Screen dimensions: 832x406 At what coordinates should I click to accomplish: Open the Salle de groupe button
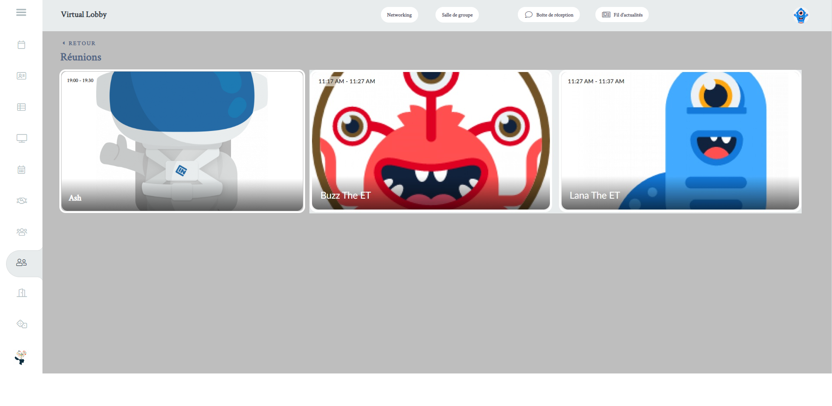(x=457, y=15)
